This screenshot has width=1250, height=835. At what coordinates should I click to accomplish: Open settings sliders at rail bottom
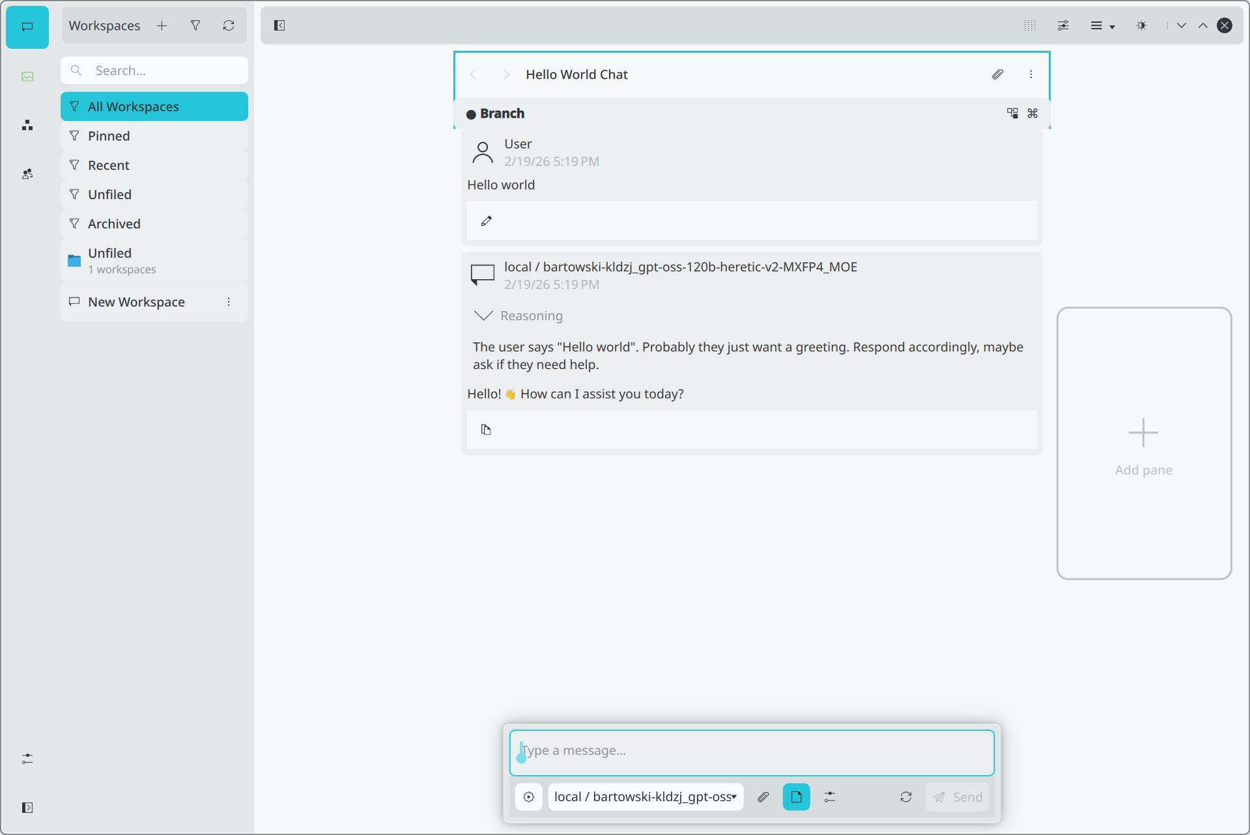coord(27,759)
